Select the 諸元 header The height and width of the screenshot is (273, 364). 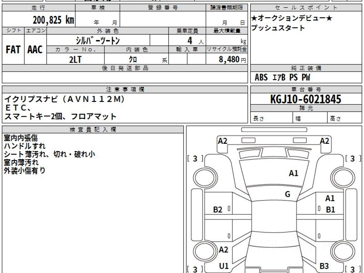[x=306, y=108]
